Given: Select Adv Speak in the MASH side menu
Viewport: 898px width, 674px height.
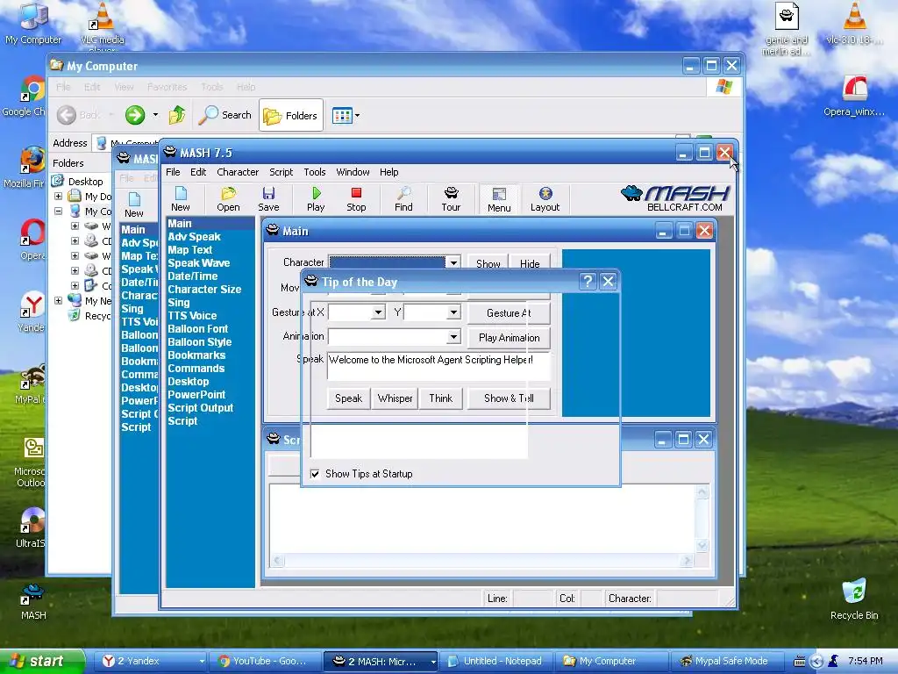Looking at the screenshot, I should (x=194, y=237).
